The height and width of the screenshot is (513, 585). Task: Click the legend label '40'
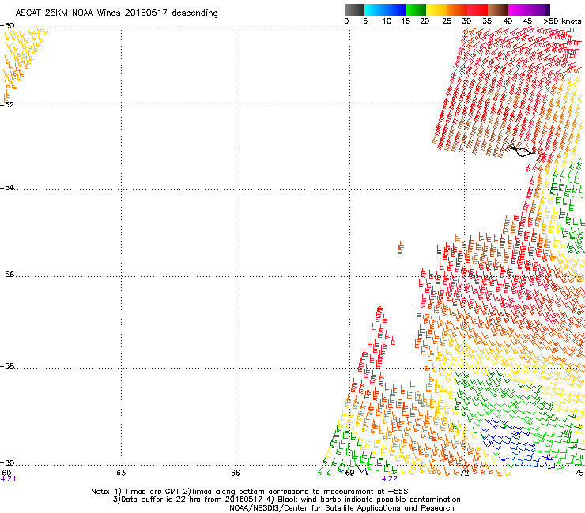pos(508,21)
